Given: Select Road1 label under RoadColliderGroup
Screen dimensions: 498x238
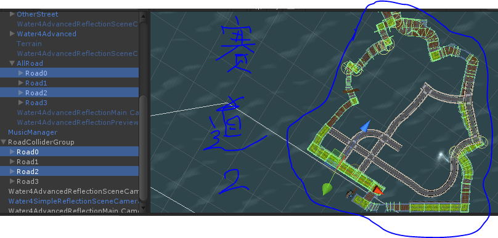Looking at the screenshot, I should click(x=28, y=162).
